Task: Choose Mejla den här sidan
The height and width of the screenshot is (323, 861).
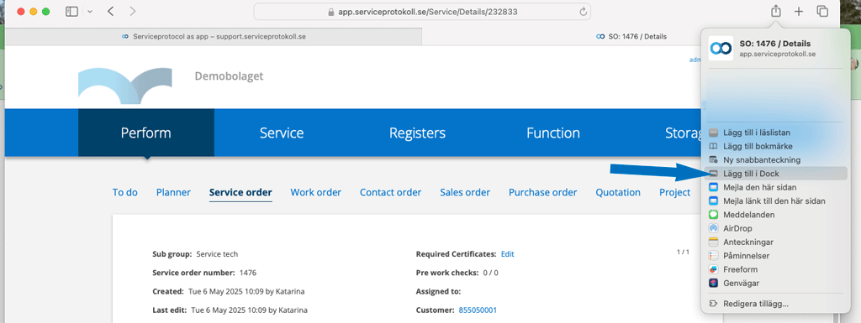Action: [x=774, y=187]
